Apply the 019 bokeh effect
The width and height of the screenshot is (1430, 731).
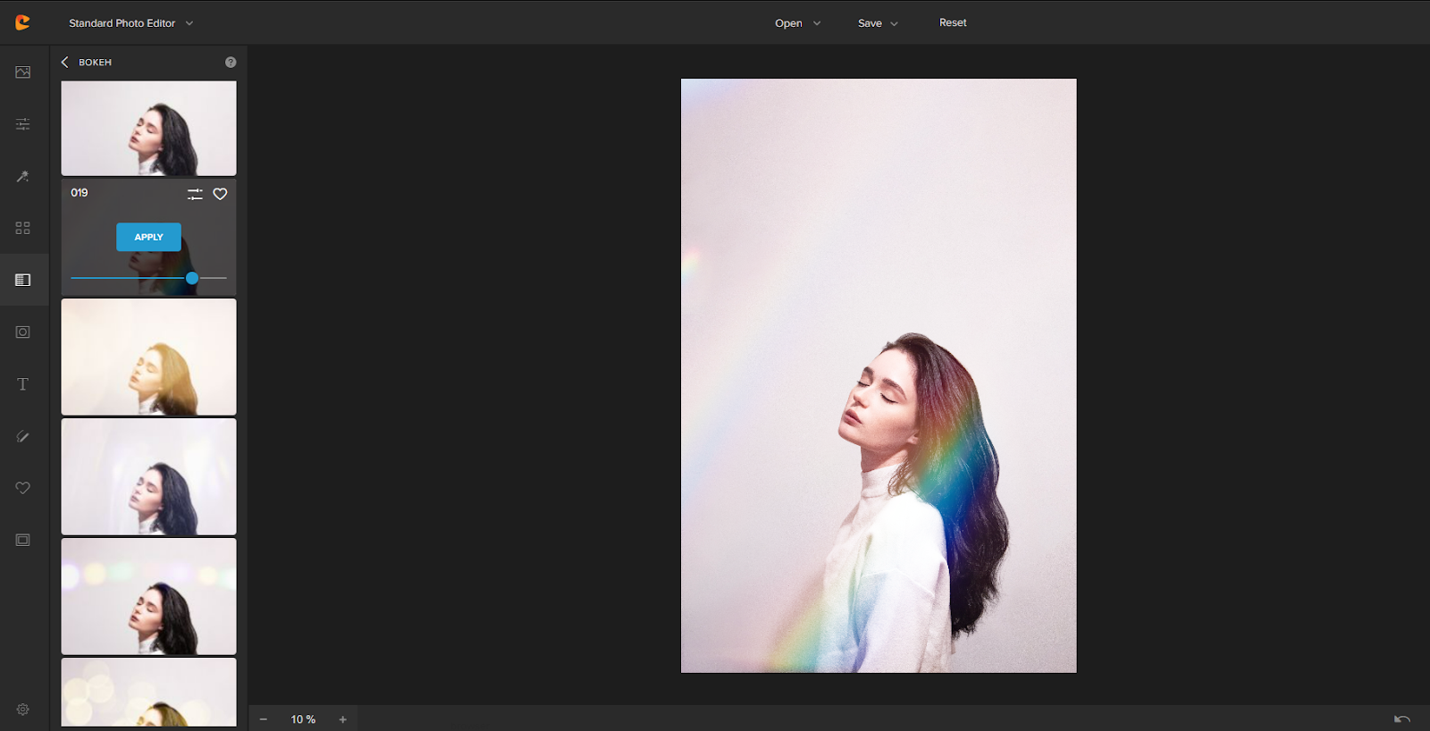(148, 237)
